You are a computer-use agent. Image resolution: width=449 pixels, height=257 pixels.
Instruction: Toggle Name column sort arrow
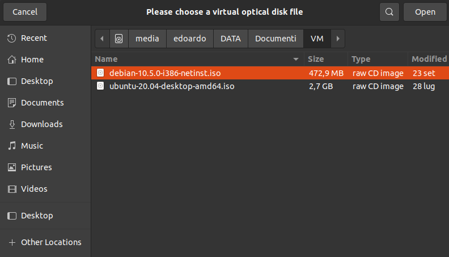tap(296, 60)
